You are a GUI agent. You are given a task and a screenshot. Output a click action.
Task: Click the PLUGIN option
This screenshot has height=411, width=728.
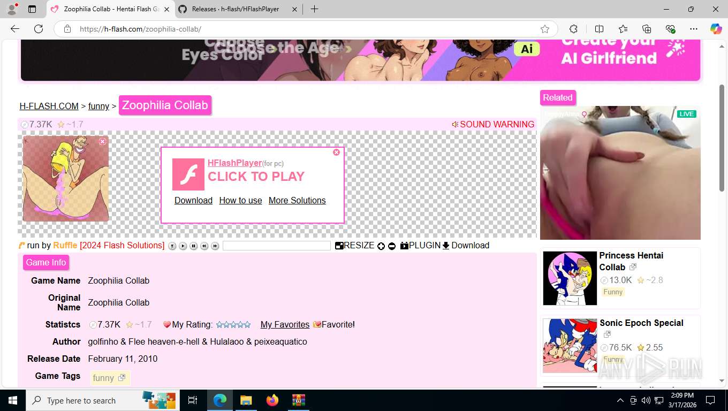click(420, 246)
